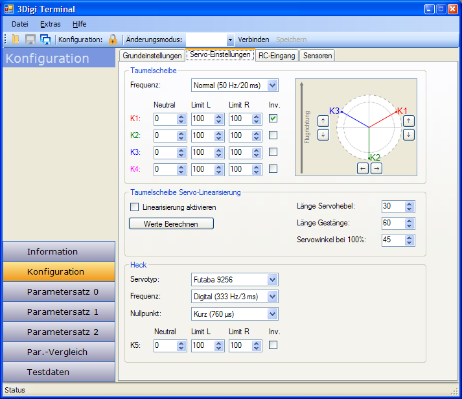Toggle the K2 Inv. checkbox
Screen dimensions: 462x399
[x=273, y=135]
